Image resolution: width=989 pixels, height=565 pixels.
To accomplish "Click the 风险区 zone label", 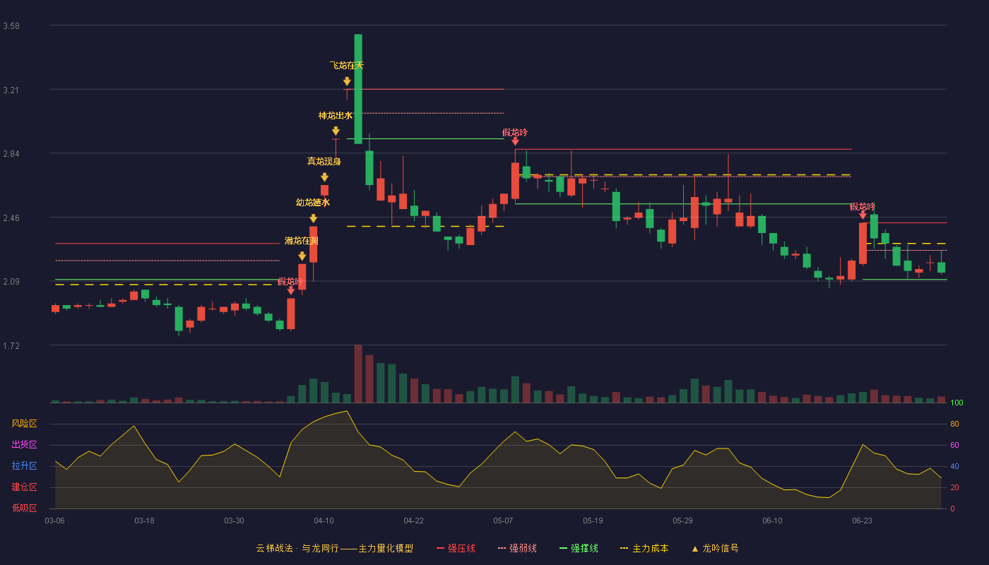I will coord(24,424).
